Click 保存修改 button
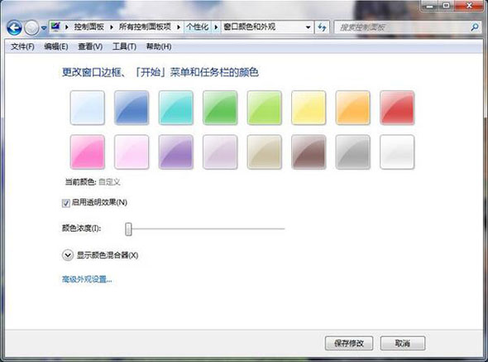 click(x=349, y=343)
